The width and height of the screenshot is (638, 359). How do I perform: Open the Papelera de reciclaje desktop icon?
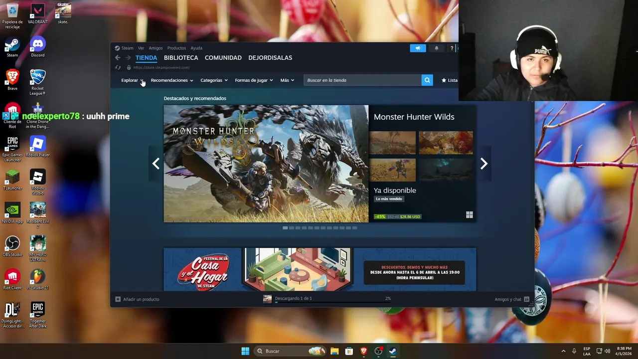12,15
